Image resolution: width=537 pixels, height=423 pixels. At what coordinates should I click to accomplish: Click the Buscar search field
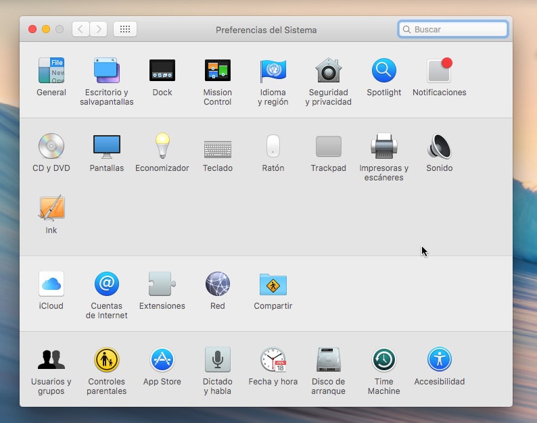[x=452, y=30]
